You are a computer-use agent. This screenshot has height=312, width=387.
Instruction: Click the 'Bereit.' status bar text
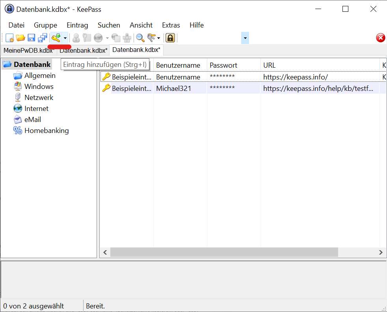coord(95,306)
